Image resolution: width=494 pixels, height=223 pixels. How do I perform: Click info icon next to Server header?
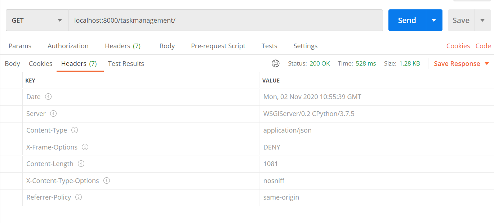[53, 113]
